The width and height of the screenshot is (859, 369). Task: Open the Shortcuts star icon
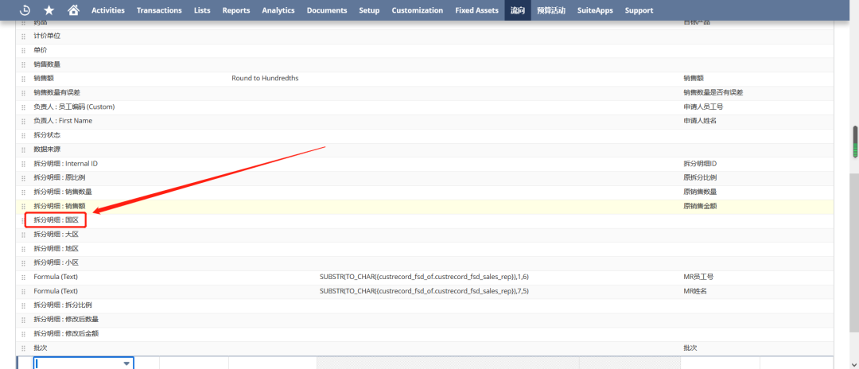coord(49,10)
